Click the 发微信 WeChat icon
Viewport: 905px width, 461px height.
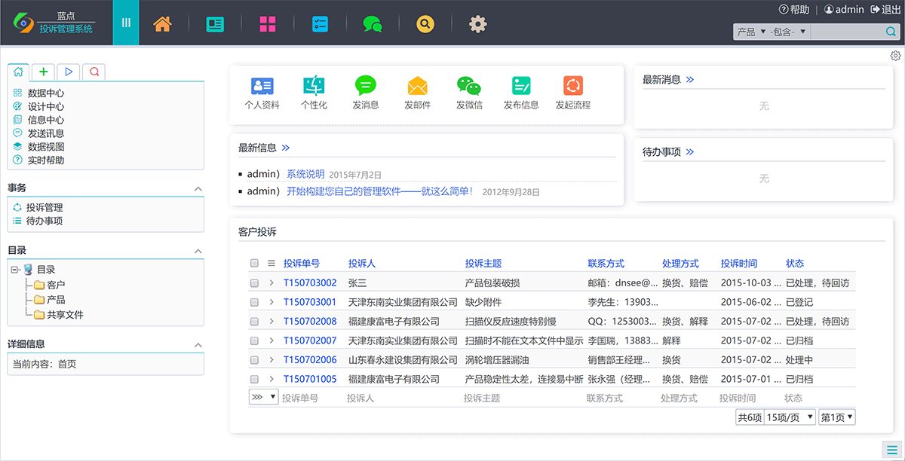click(x=468, y=87)
